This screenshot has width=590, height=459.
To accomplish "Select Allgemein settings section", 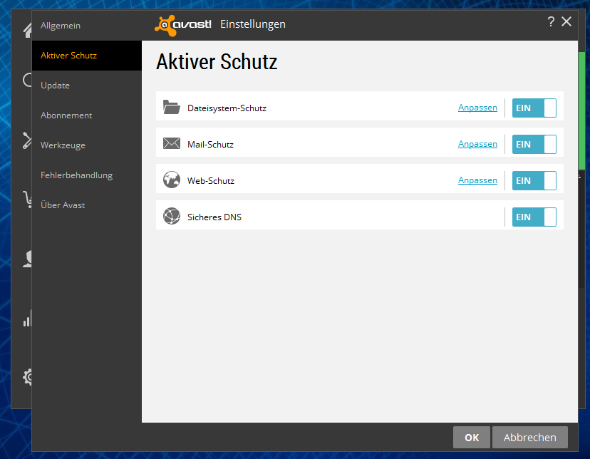I will tap(87, 26).
